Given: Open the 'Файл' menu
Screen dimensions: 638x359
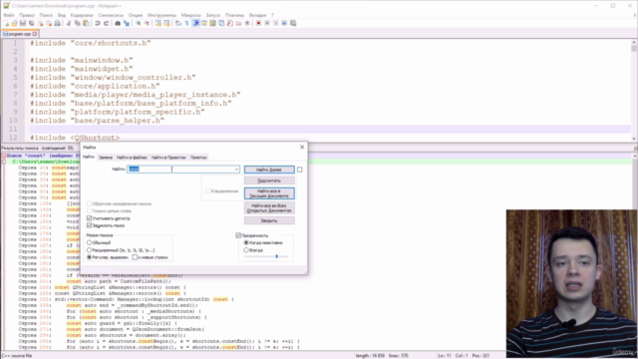Looking at the screenshot, I should 9,15.
